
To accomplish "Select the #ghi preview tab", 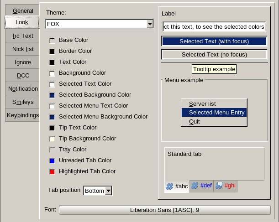I will (226, 186).
